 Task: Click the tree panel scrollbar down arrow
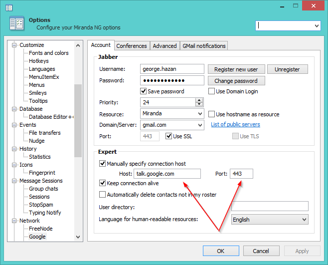pyautogui.click(x=78, y=237)
